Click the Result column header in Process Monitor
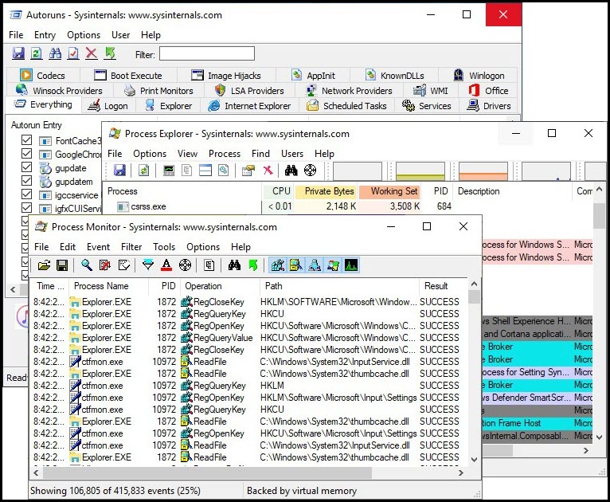Image resolution: width=610 pixels, height=502 pixels. pyautogui.click(x=443, y=286)
